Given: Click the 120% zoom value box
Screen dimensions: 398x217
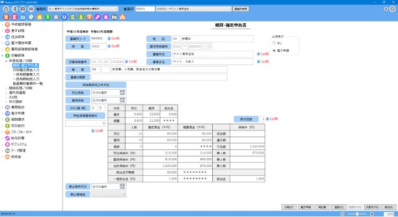Looking at the screenshot, I should [x=389, y=214].
